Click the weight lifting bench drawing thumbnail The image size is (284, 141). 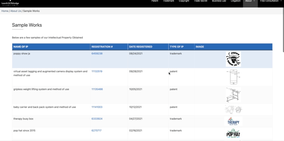[233, 95]
